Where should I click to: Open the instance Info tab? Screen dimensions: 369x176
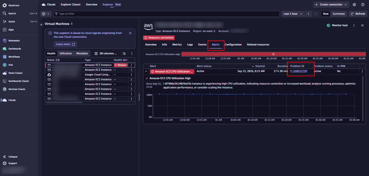pos(165,45)
